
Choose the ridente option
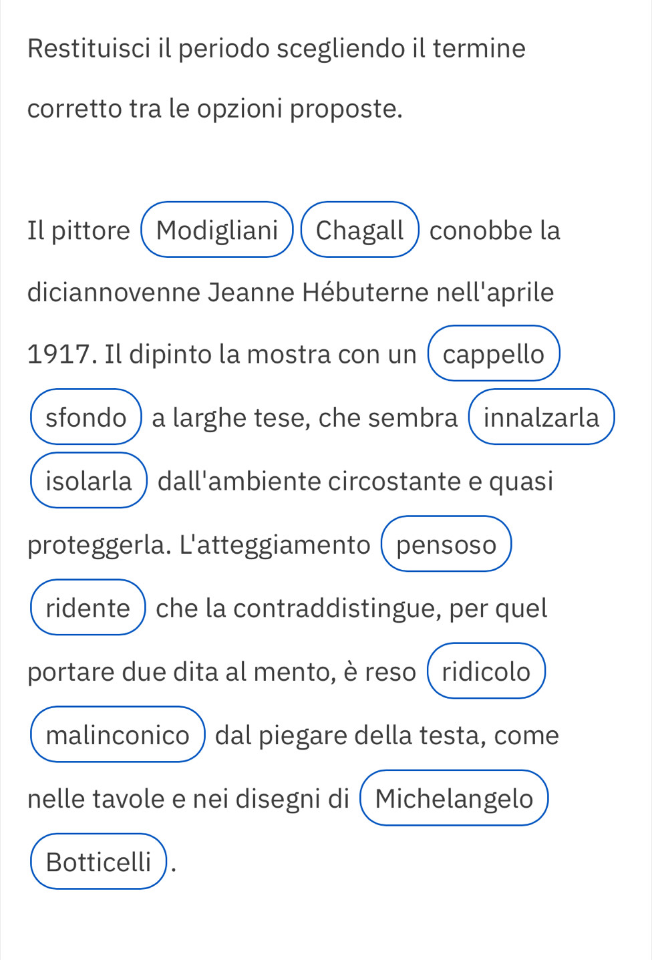(88, 607)
